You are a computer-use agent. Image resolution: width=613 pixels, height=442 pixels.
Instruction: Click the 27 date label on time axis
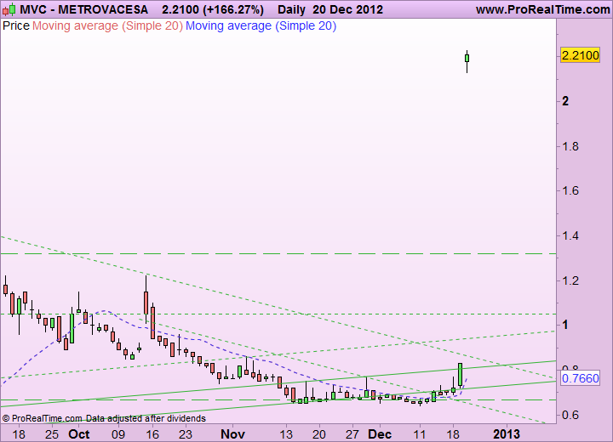[352, 434]
